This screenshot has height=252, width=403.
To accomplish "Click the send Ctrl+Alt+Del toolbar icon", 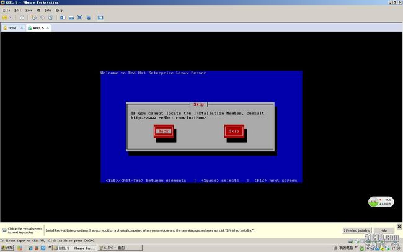I will [x=22, y=17].
